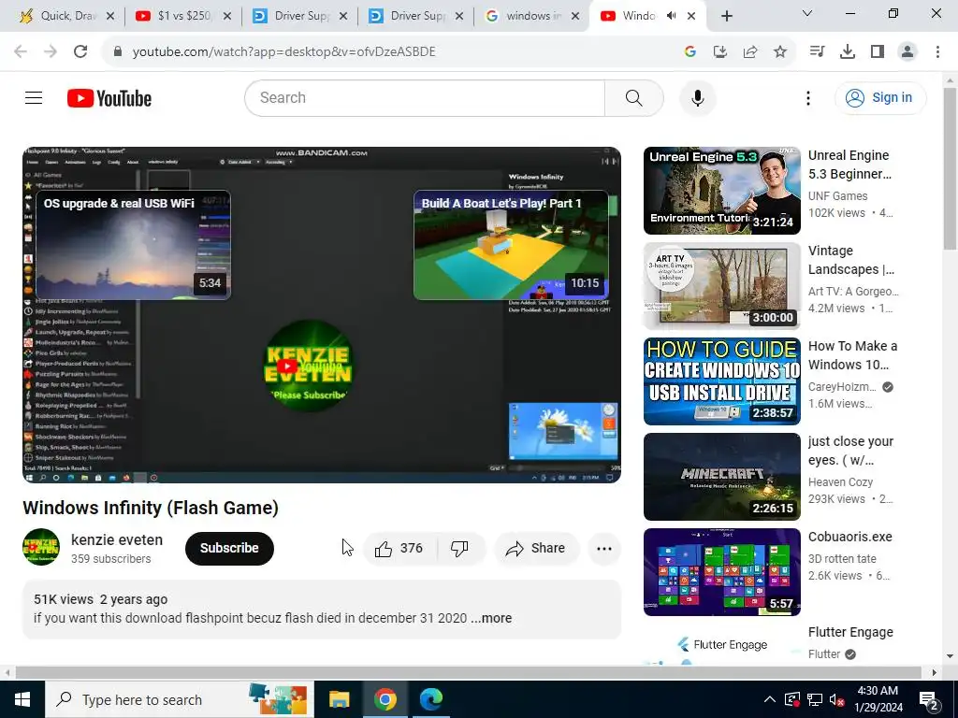This screenshot has height=718, width=958.
Task: Open Cobuaoris.exe video thumbnail
Action: 721,571
